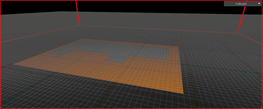Click the small gray notch below the gray block
The image size is (263, 109).
click(117, 59)
